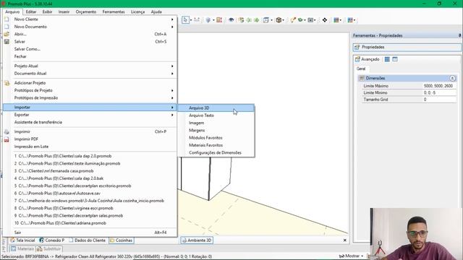Click the 3D cube view icon
The image size is (463, 260).
279,20
